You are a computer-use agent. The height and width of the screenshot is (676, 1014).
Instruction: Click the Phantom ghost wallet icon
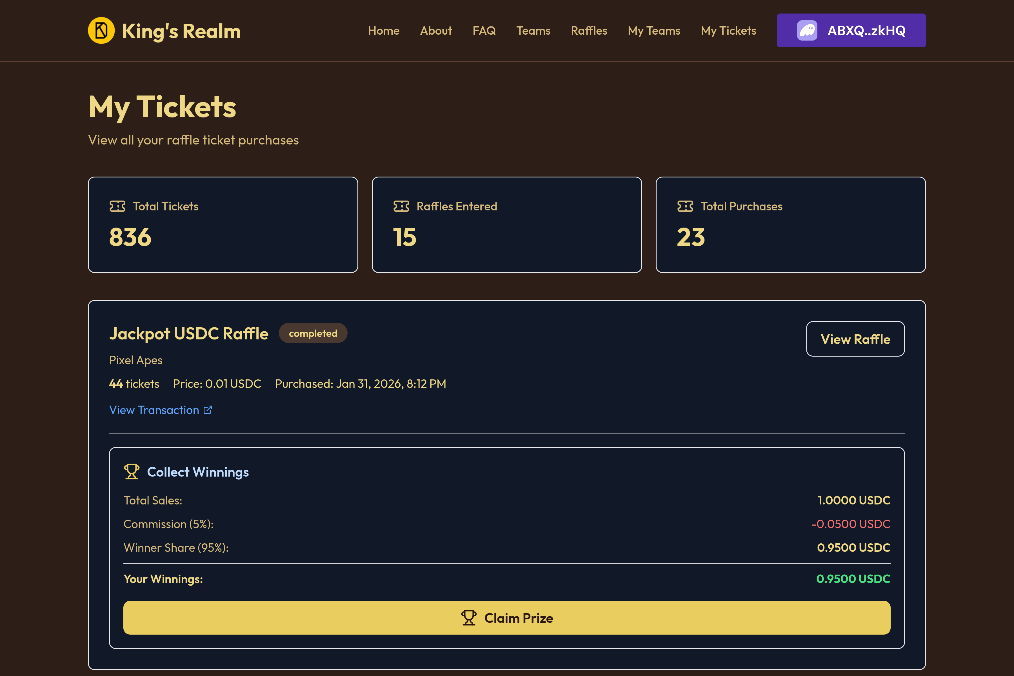(807, 30)
